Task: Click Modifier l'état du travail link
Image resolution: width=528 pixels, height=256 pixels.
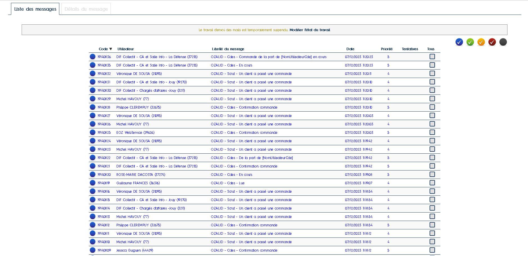Action: point(310,30)
